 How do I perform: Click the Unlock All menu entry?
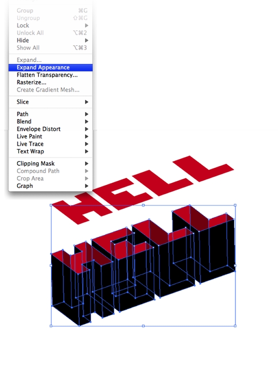50,33
